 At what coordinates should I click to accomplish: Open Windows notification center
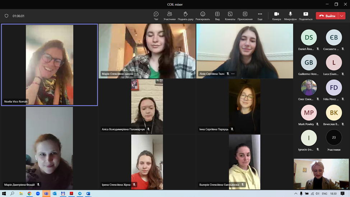click(x=343, y=194)
